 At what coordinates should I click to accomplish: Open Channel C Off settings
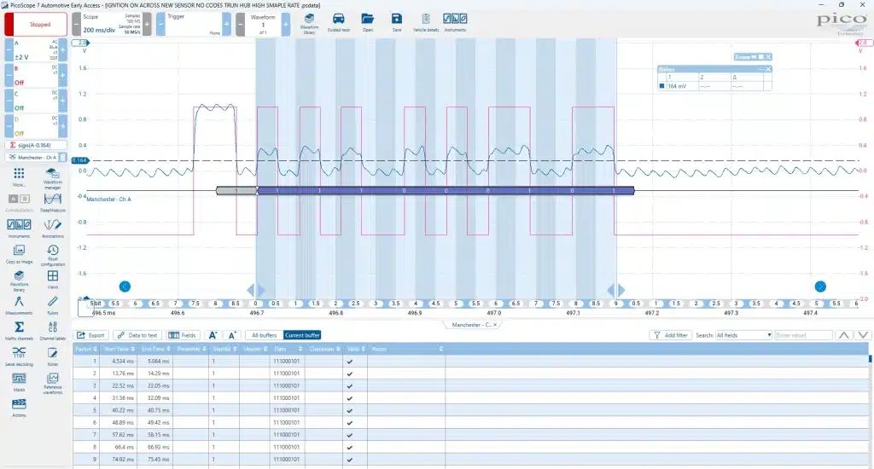(36, 101)
